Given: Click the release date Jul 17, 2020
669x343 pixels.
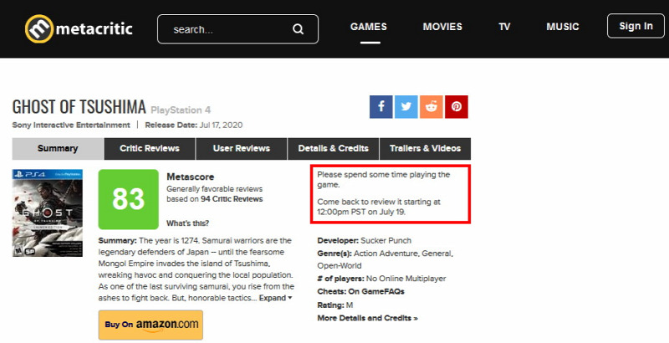Looking at the screenshot, I should pyautogui.click(x=220, y=125).
